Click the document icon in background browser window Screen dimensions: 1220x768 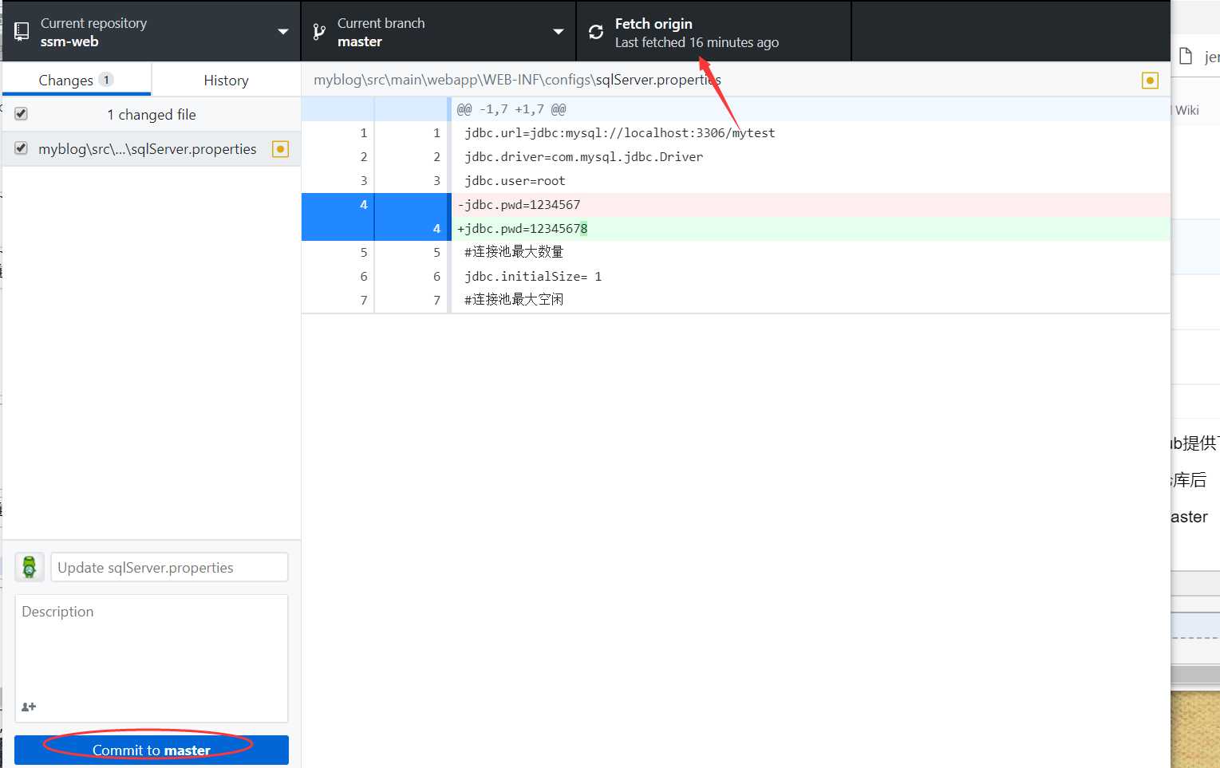coord(1186,56)
